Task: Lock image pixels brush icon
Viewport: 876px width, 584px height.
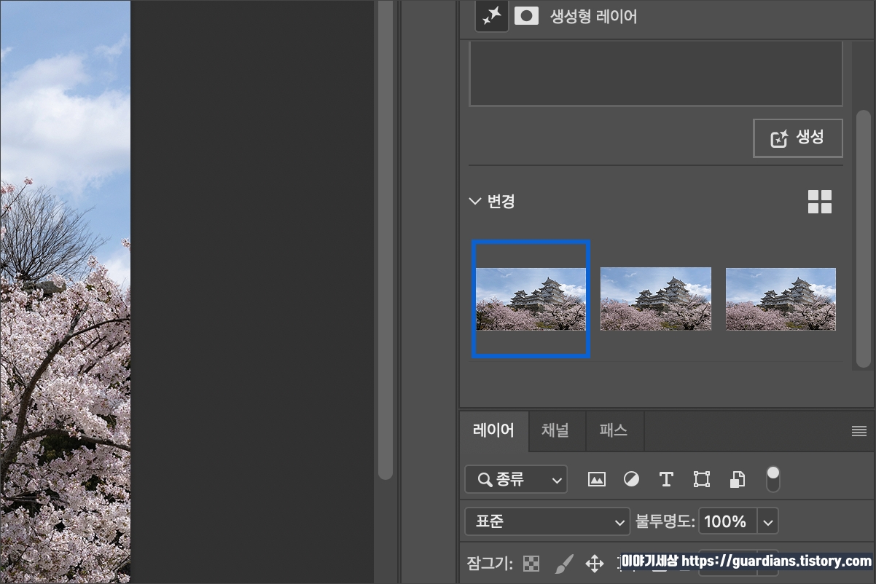Action: 564,564
